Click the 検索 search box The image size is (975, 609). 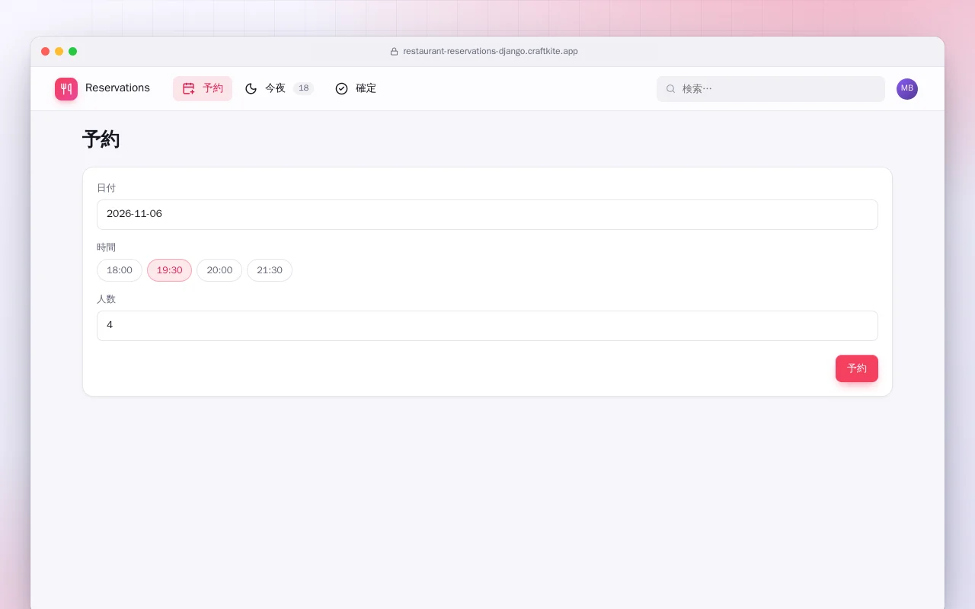click(771, 89)
